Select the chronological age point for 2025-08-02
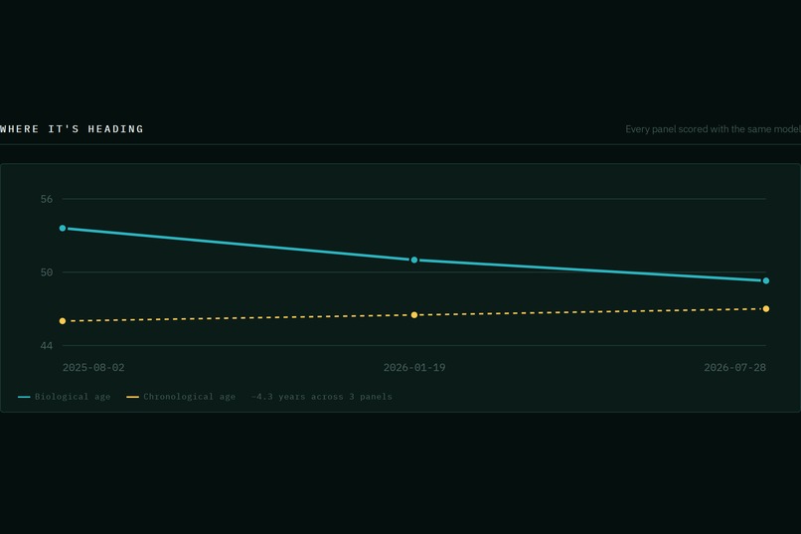801x534 pixels. [x=63, y=321]
